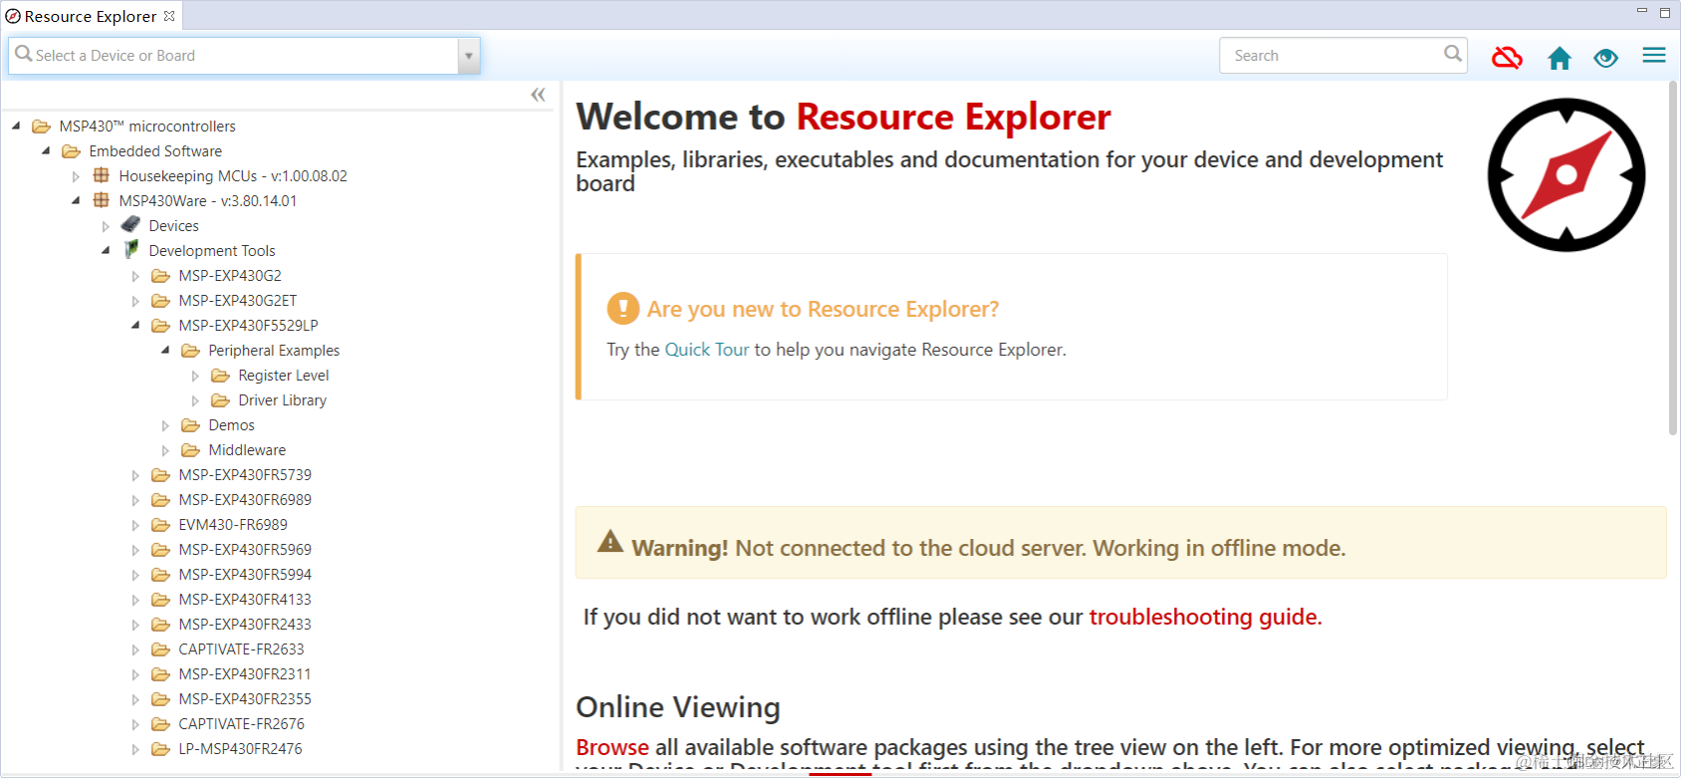
Task: Minimize the Resource Explorer view
Action: [1642, 11]
